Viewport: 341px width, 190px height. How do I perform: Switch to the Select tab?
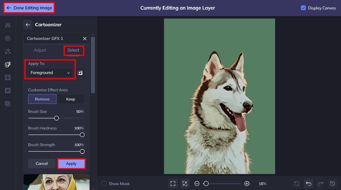[x=73, y=50]
